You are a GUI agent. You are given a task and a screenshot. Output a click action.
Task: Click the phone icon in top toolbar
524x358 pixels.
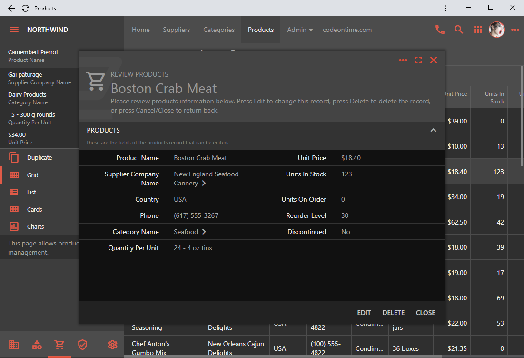(x=440, y=30)
